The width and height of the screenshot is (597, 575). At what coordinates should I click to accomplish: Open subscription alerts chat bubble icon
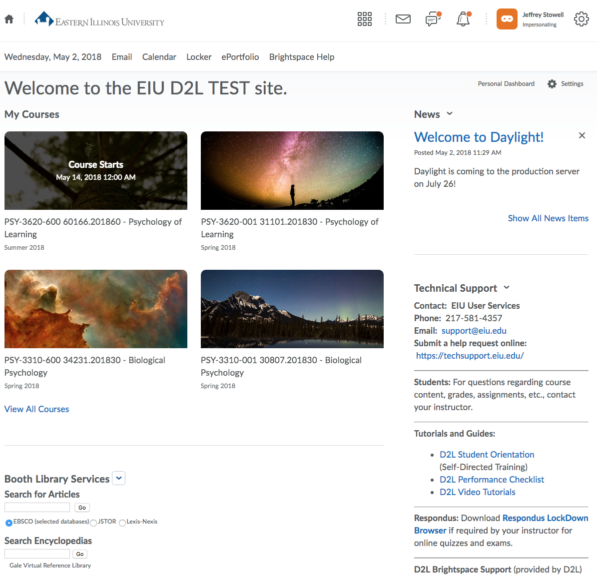[433, 19]
